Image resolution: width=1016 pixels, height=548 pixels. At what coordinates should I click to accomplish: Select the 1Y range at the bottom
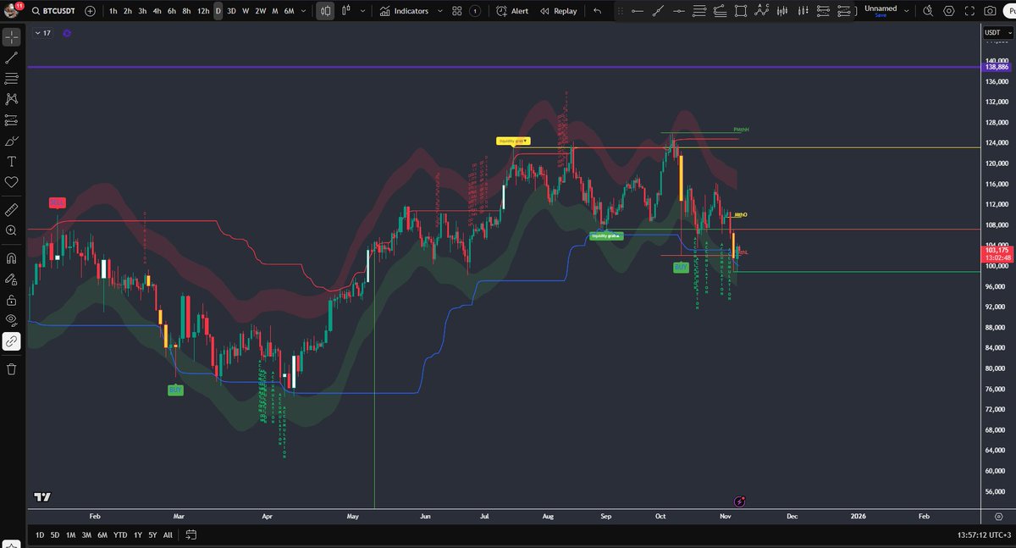[137, 535]
